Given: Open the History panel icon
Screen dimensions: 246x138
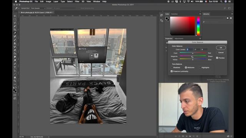Looking at the screenshot, I should pos(161,15).
